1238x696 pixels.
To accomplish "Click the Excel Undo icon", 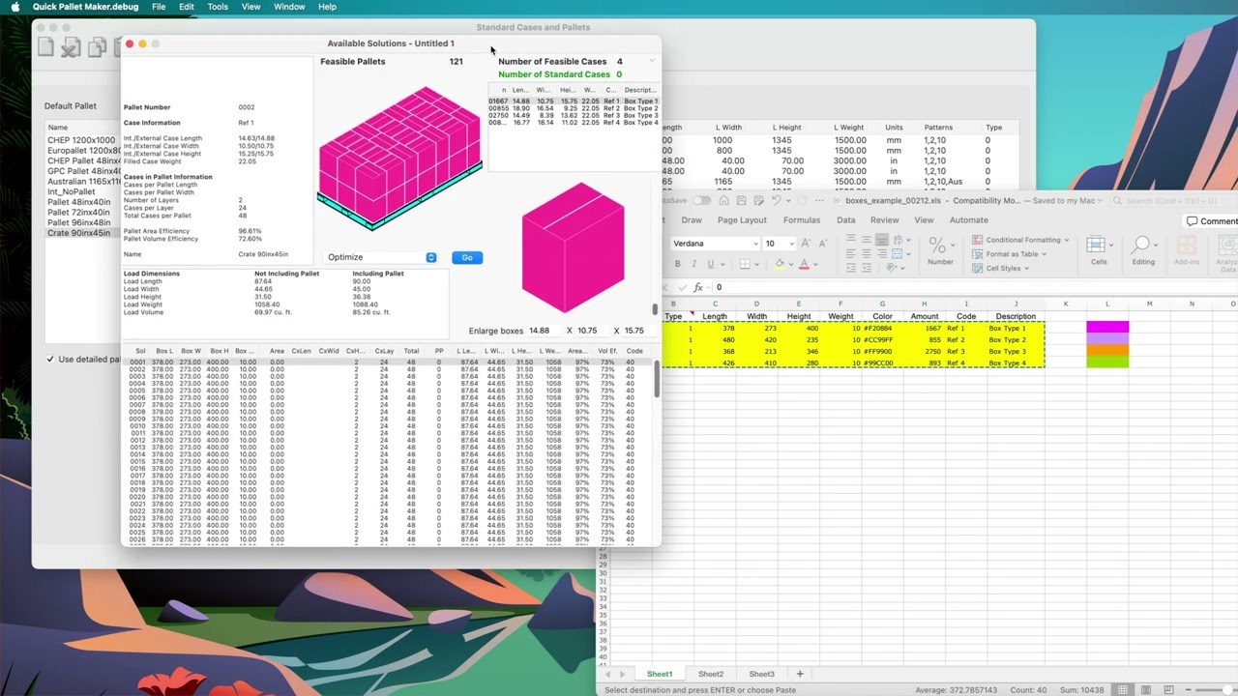I will click(776, 201).
